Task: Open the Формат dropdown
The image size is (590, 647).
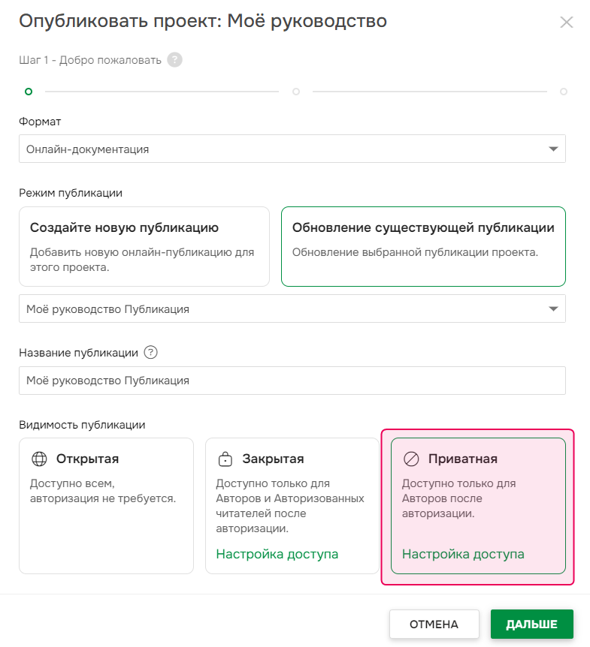Action: point(292,149)
